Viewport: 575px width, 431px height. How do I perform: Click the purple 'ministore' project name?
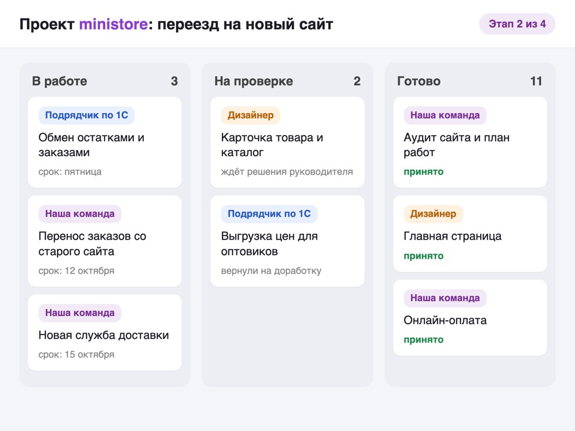tap(113, 24)
